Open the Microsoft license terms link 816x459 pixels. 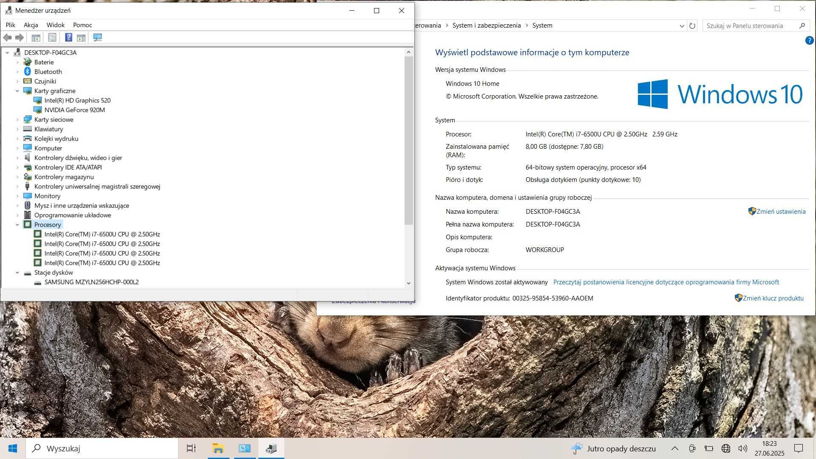(666, 282)
